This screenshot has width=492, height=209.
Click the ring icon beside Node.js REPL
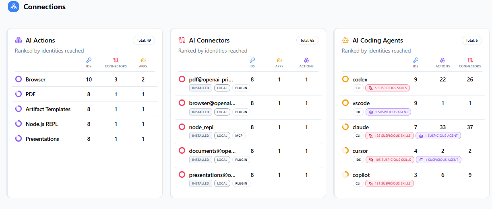(19, 124)
